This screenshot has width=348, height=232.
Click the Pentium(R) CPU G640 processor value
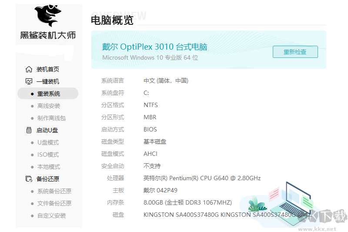click(x=202, y=178)
